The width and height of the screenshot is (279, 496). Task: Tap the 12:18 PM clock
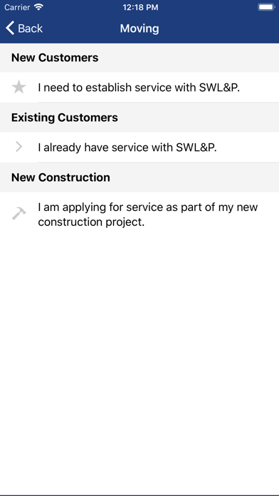tap(140, 8)
